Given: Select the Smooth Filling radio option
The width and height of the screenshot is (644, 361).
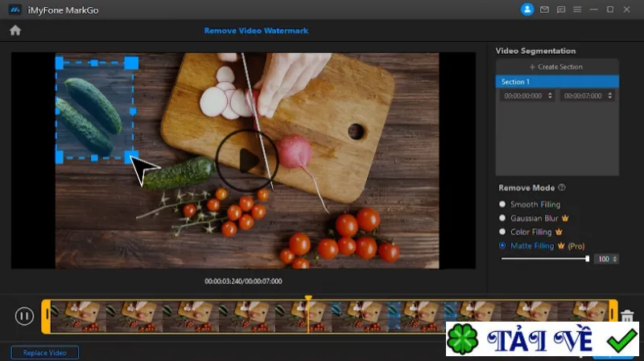Looking at the screenshot, I should click(x=502, y=204).
